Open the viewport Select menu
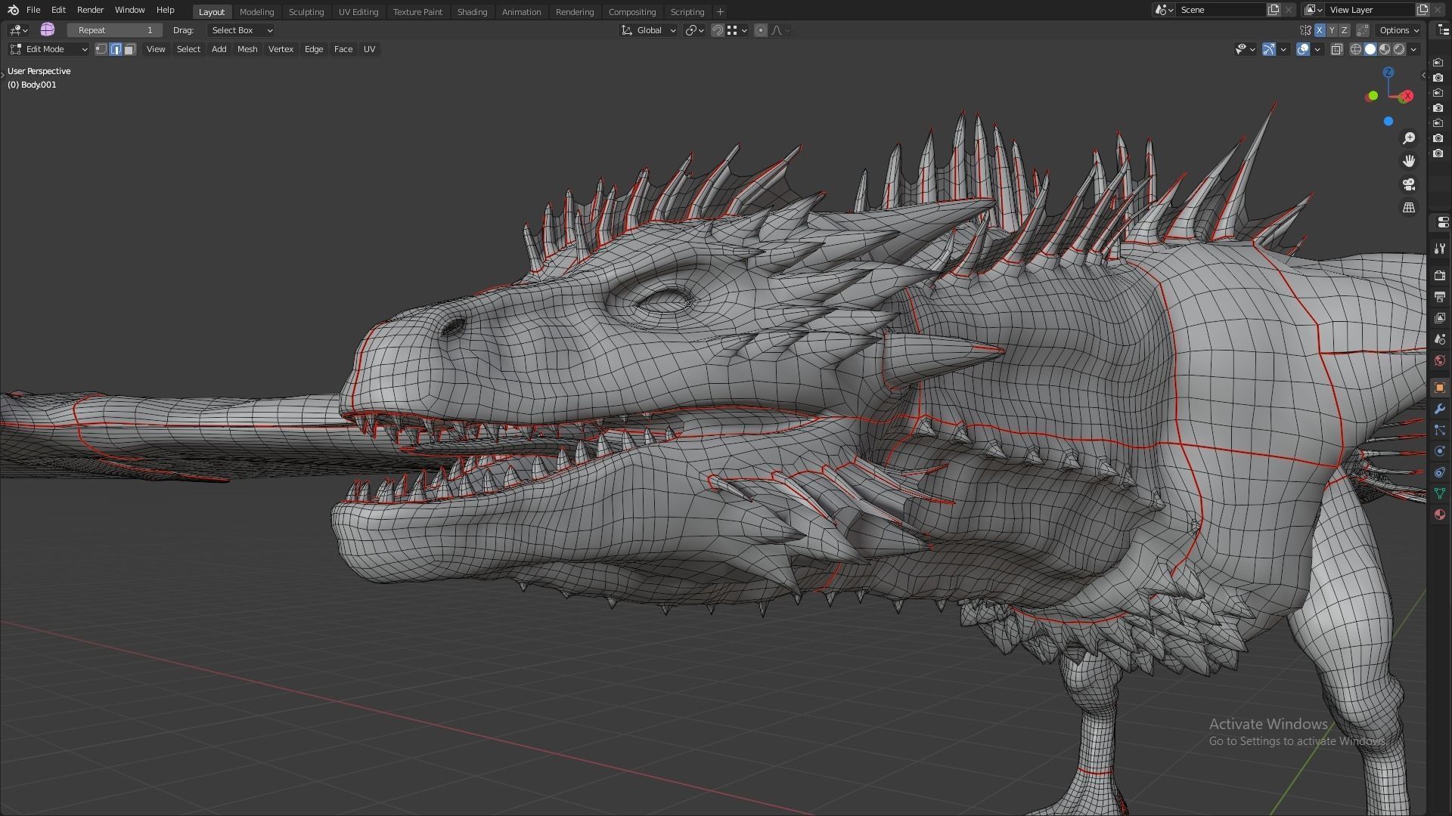The width and height of the screenshot is (1452, 816). tap(188, 49)
